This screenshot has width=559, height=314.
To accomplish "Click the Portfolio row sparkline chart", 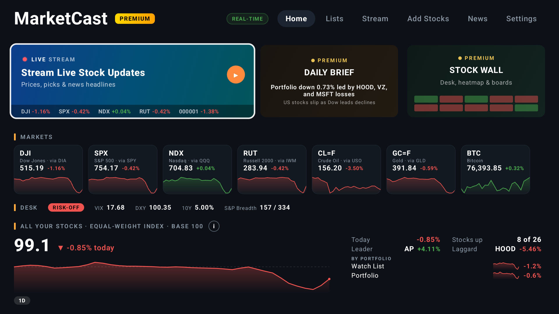I will pyautogui.click(x=506, y=275).
